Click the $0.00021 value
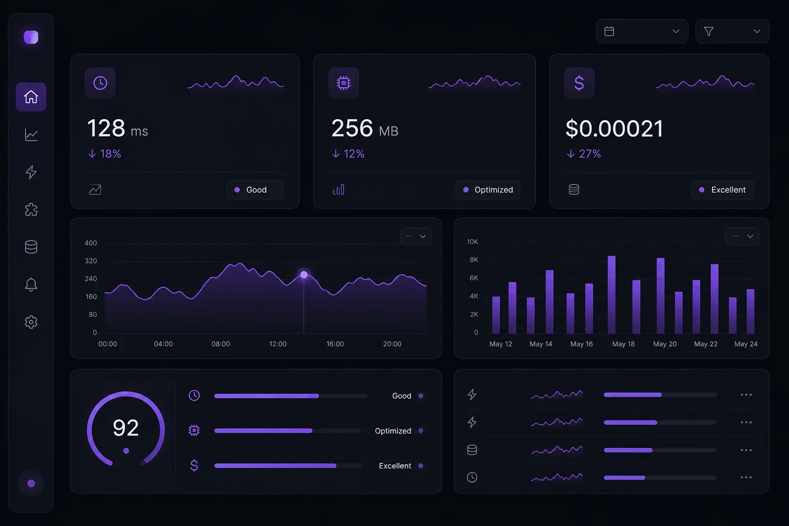Screen dimensions: 789x526 pos(614,128)
